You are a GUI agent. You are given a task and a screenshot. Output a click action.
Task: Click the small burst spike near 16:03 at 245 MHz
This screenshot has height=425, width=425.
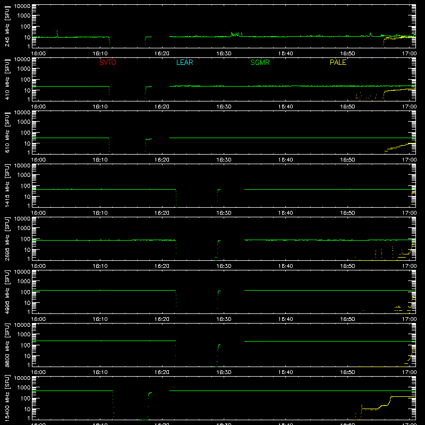(57, 34)
